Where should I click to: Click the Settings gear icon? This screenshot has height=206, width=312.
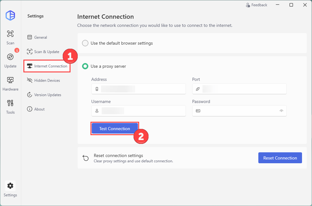click(10, 186)
